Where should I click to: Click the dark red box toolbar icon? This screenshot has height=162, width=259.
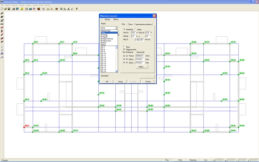coord(39,9)
